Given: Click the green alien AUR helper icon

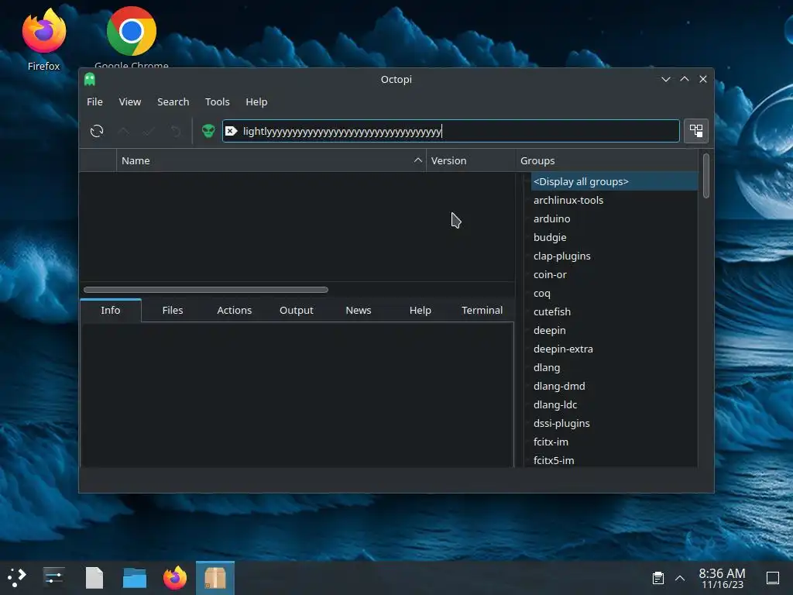Looking at the screenshot, I should pos(208,131).
